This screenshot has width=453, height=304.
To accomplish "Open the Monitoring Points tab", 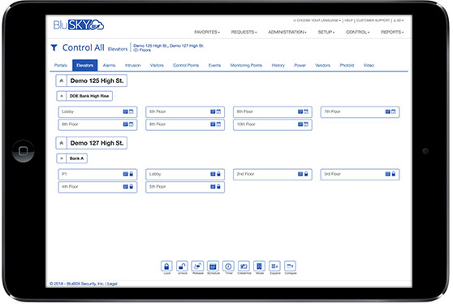I will pos(246,65).
